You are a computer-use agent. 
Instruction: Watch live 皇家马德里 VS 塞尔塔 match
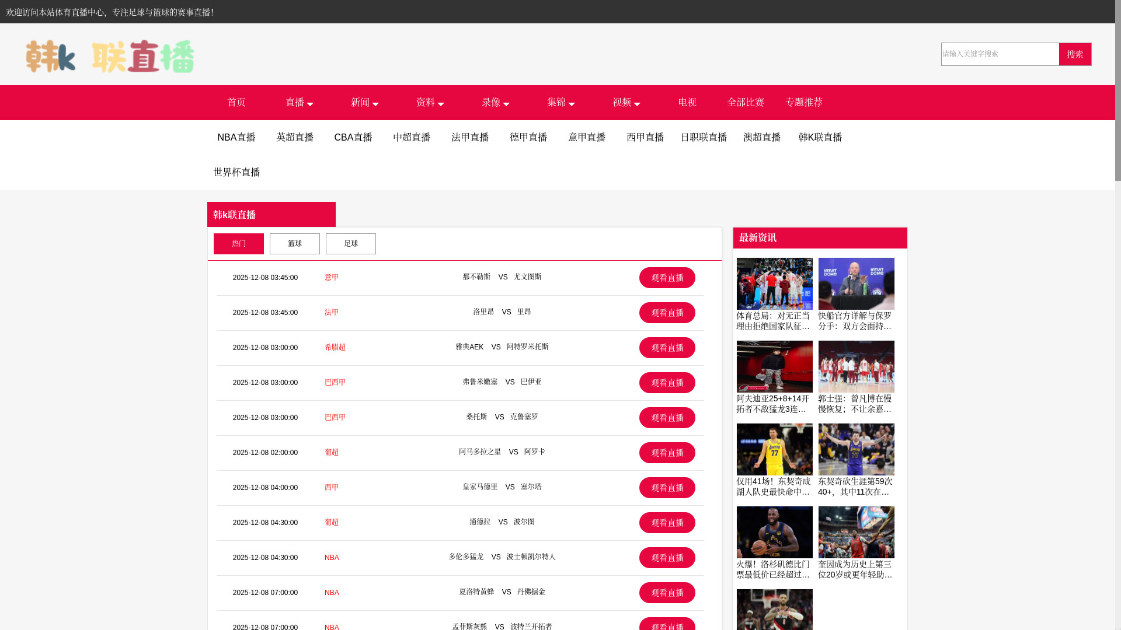[667, 488]
